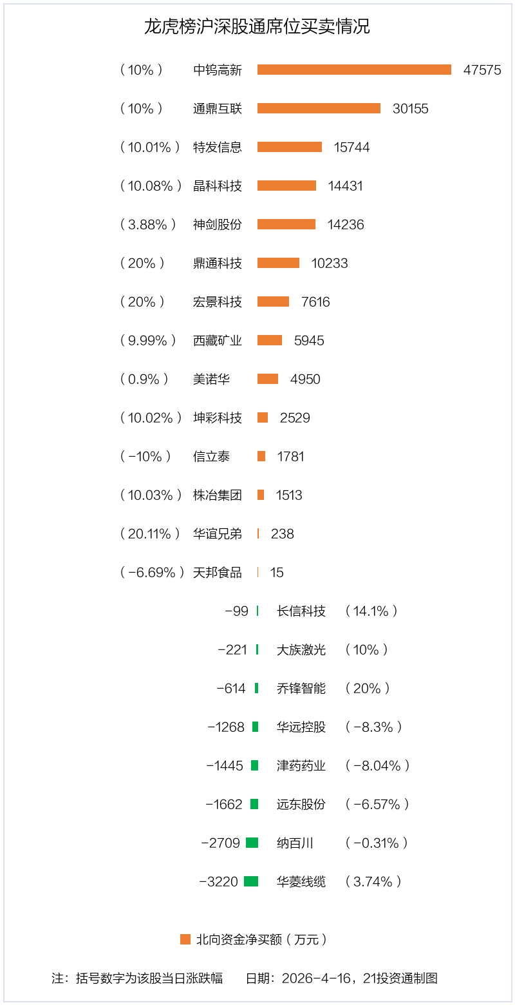The width and height of the screenshot is (515, 1005).
Task: Select the 通鼎互联 bar in the chart
Action: pyautogui.click(x=319, y=108)
